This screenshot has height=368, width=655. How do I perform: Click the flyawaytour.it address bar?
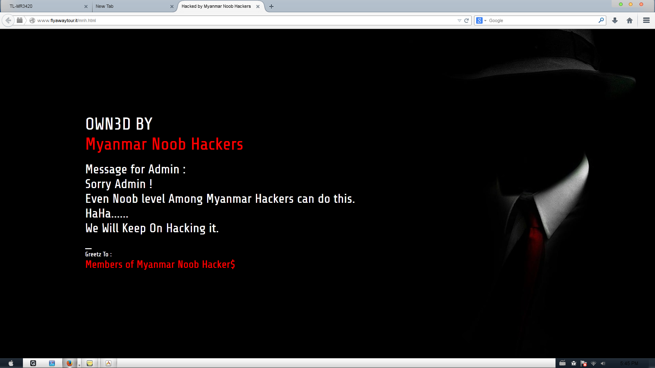246,20
